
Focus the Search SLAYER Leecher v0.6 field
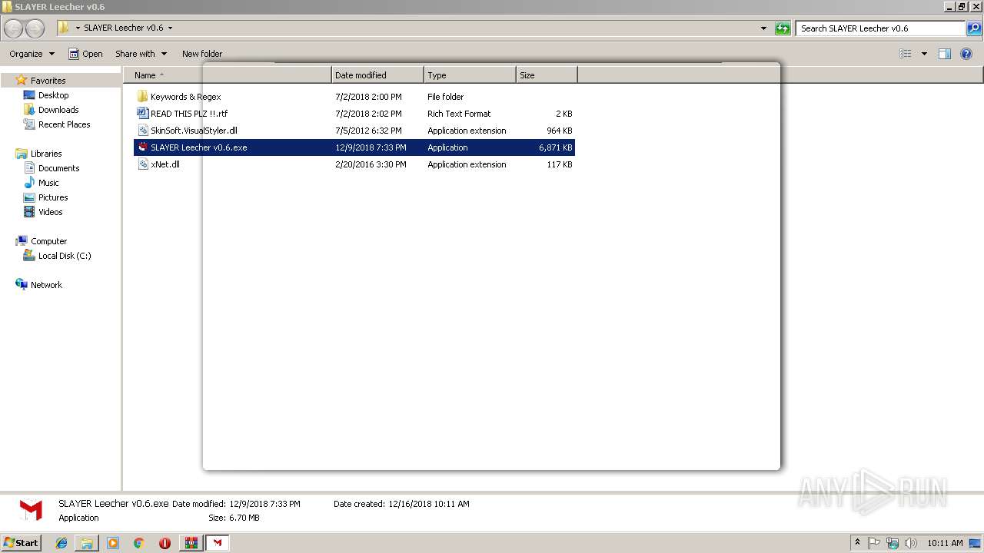coord(880,28)
